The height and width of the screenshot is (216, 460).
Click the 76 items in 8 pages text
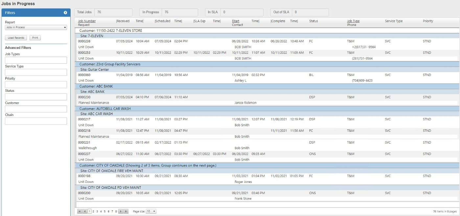[x=445, y=211]
